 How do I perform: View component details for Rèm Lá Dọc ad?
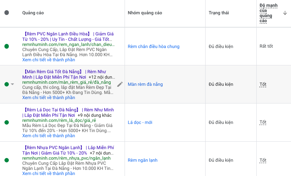pyautogui.click(x=49, y=136)
